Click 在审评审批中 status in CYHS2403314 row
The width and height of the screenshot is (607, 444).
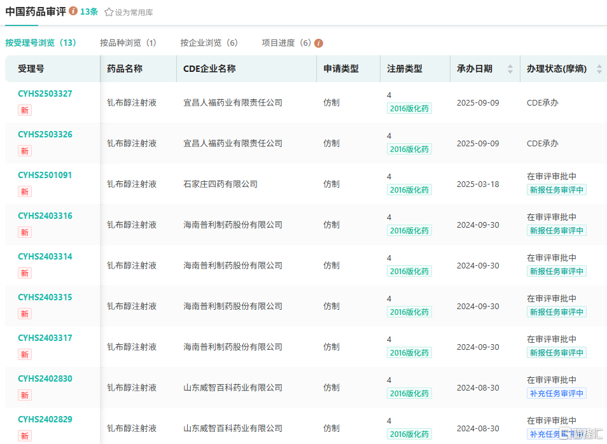click(x=551, y=258)
